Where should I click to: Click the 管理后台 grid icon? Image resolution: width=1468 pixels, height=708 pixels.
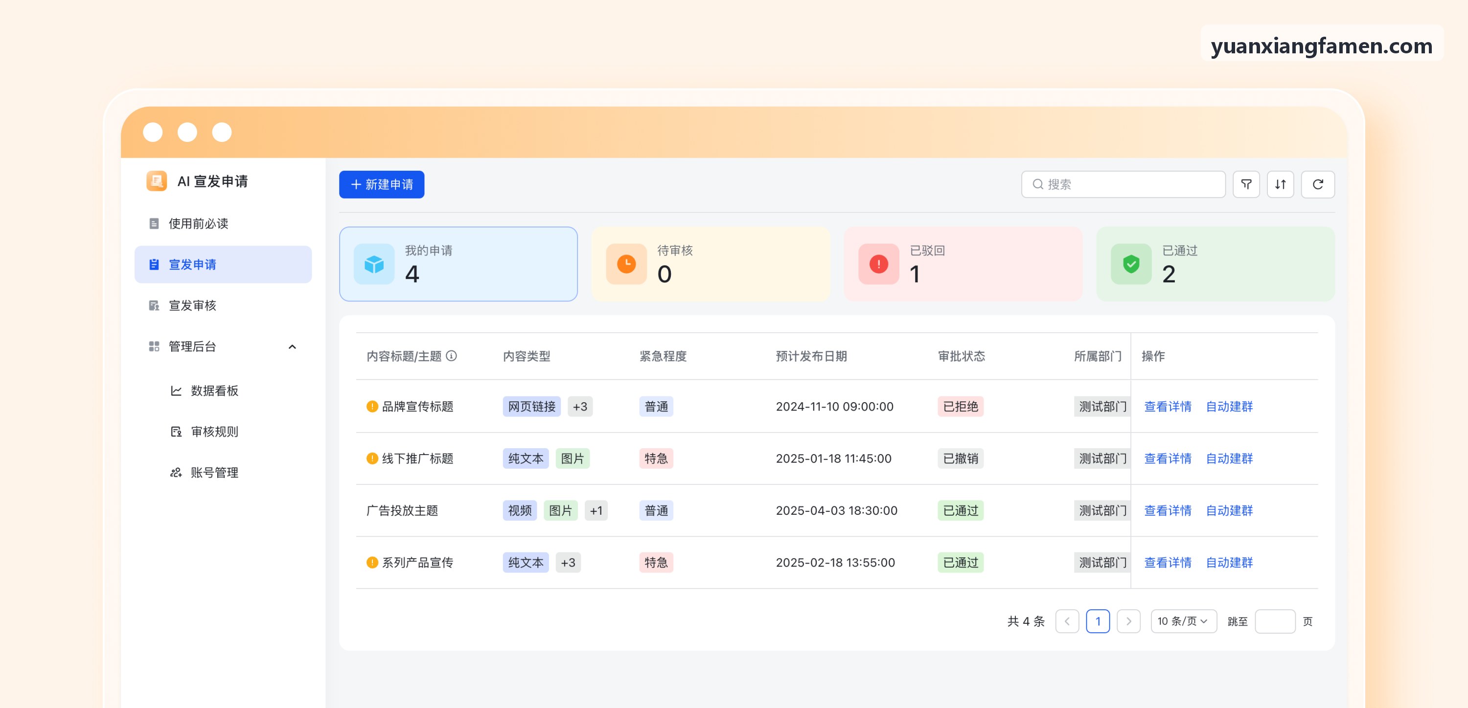pyautogui.click(x=154, y=346)
